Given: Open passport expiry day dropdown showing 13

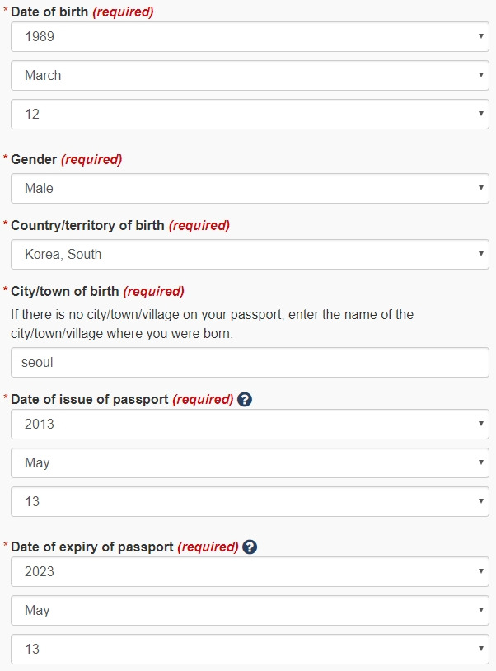Looking at the screenshot, I should point(250,650).
